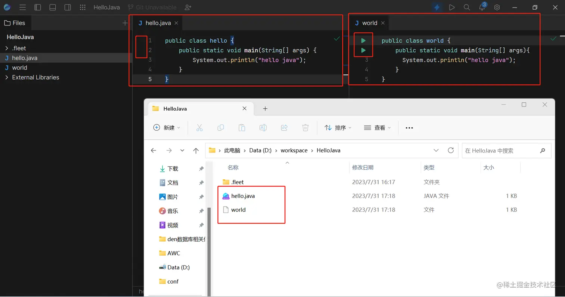Disable the Smart Mode lightning toggle

pyautogui.click(x=437, y=7)
